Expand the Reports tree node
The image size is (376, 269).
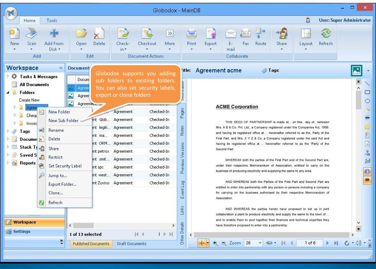point(8,163)
